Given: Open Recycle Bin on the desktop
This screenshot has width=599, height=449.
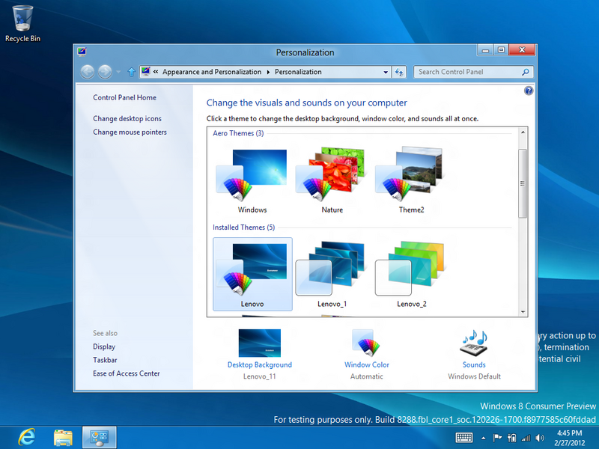Looking at the screenshot, I should click(22, 19).
